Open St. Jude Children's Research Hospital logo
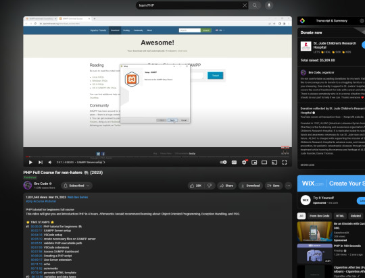Viewport: 365px width, 278px height. pyautogui.click(x=306, y=47)
